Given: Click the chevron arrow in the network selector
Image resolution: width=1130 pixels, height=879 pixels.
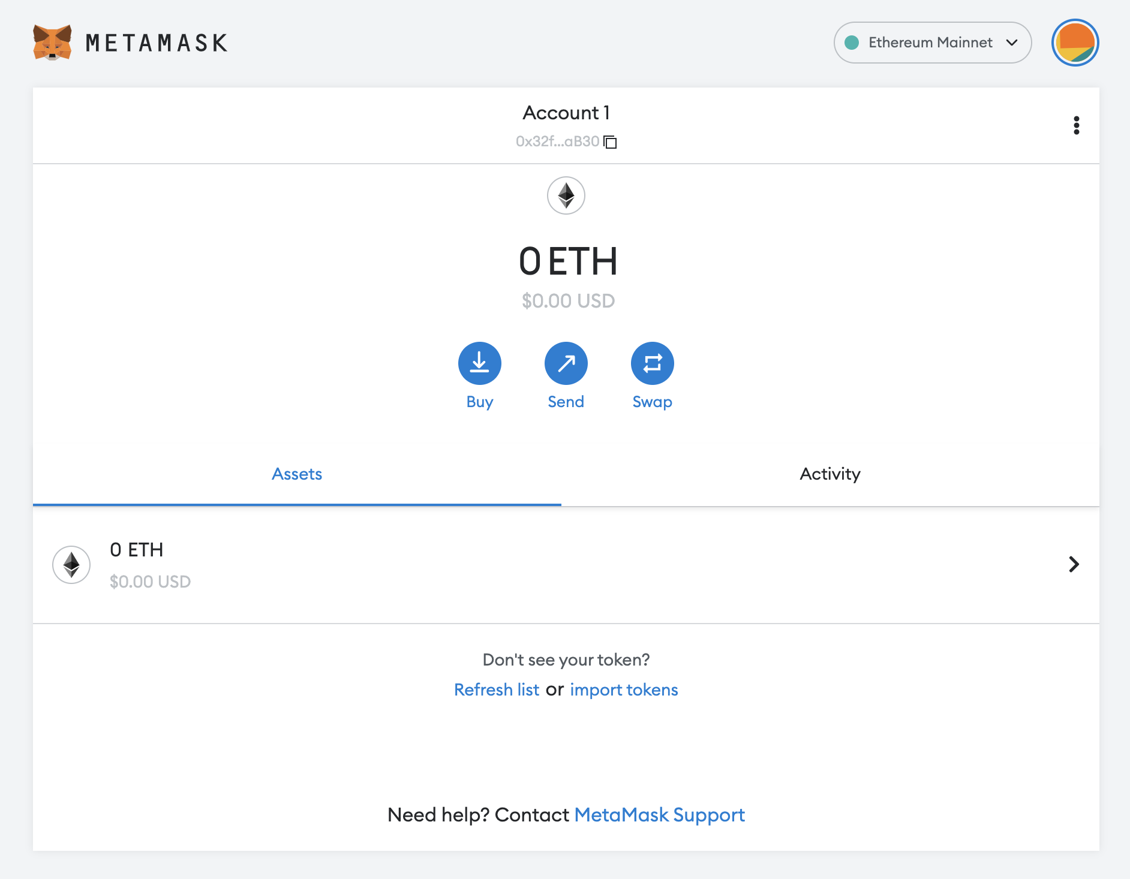Looking at the screenshot, I should [1012, 43].
